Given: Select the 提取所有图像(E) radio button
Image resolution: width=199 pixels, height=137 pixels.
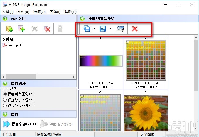Looking at the screenshot, I should tap(5, 94).
